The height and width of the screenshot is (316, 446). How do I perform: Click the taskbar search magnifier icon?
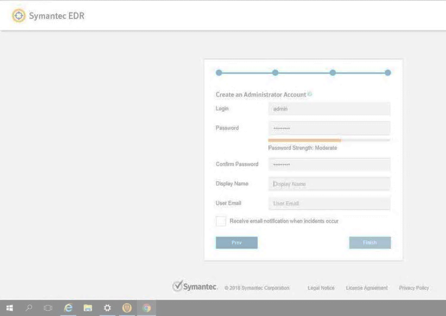click(29, 308)
